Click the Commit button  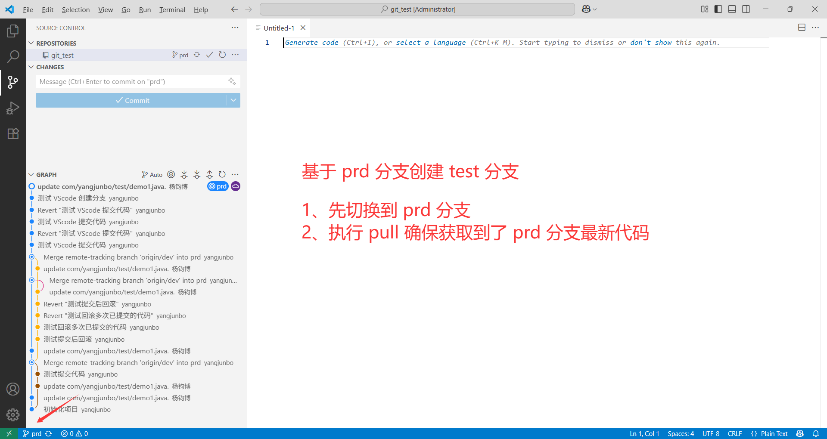click(134, 100)
